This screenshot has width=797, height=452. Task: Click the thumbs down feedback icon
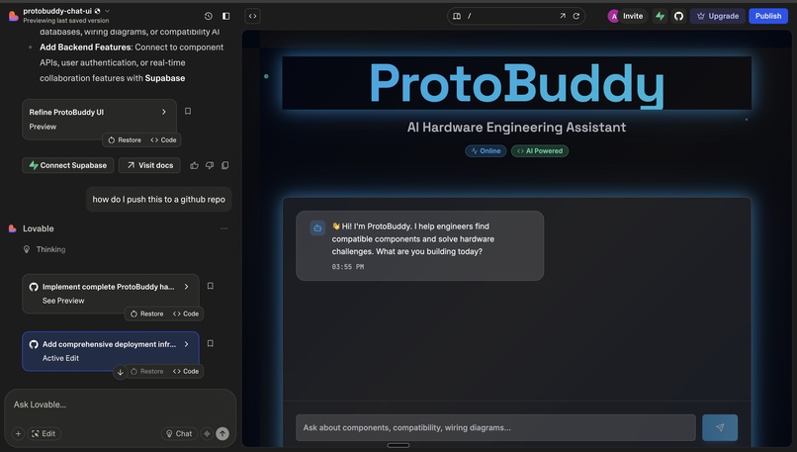[210, 165]
